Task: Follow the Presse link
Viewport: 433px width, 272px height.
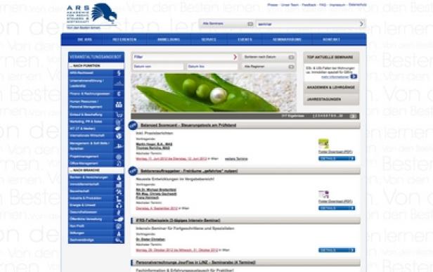Action: click(273, 5)
